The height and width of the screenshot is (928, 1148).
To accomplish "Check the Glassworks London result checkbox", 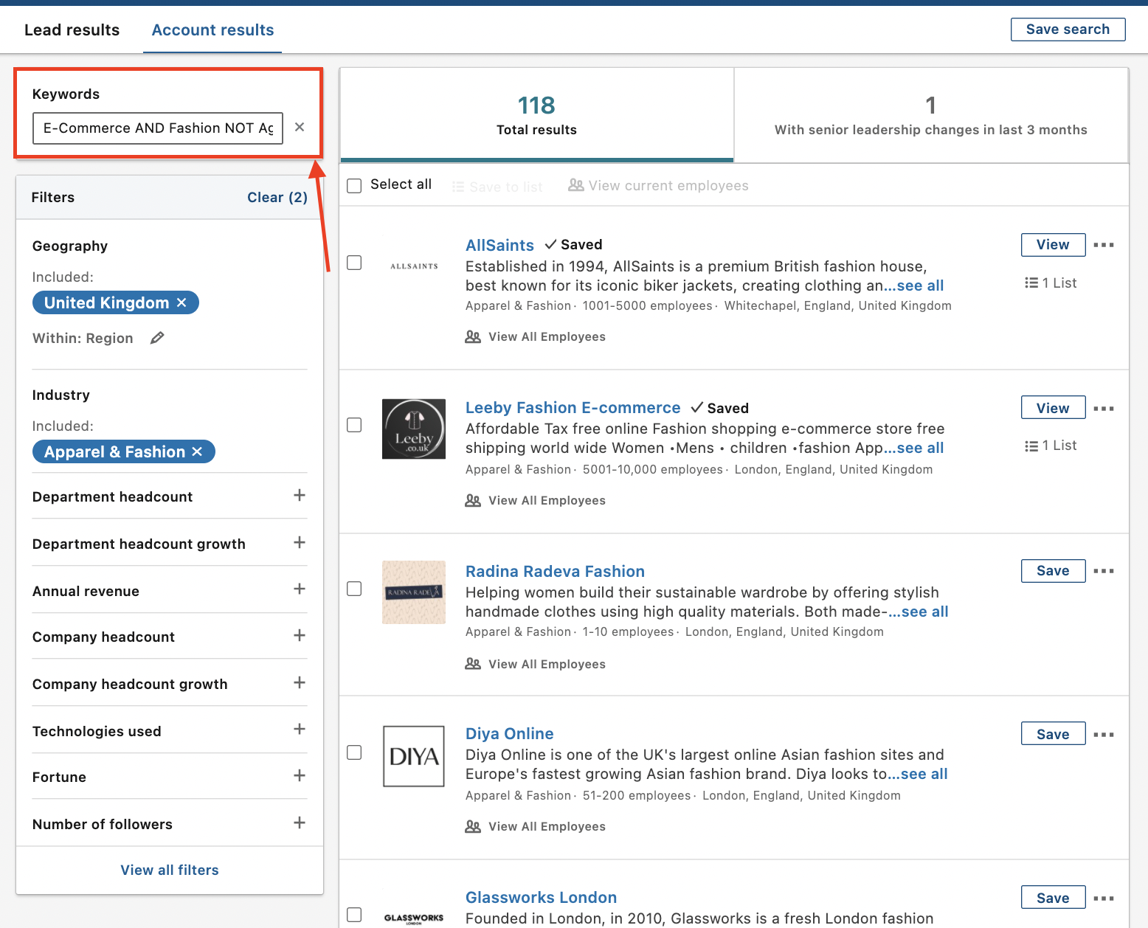I will pyautogui.click(x=354, y=915).
